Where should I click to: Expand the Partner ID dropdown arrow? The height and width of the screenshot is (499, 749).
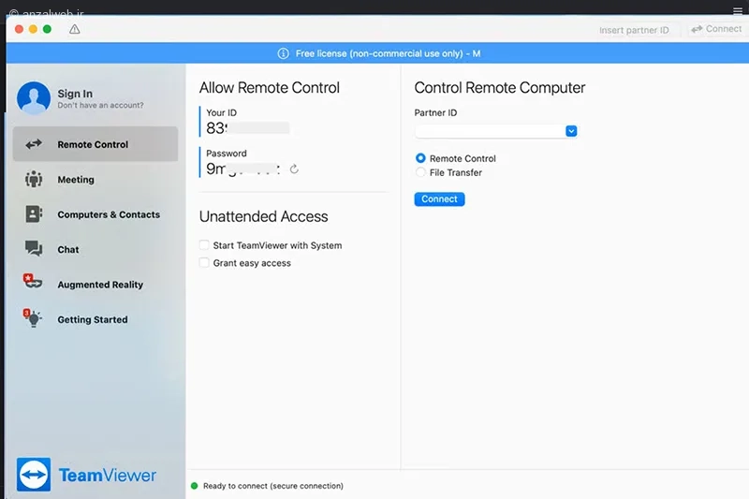click(571, 131)
